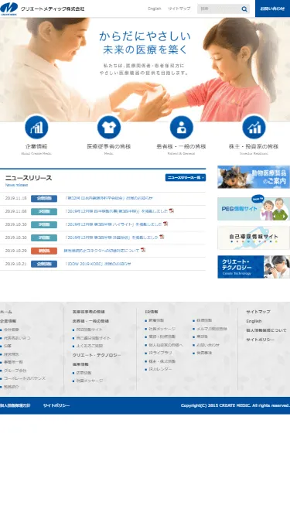Open コーポレートガバナンス in the footer
This screenshot has width=290, height=516.
click(x=25, y=378)
